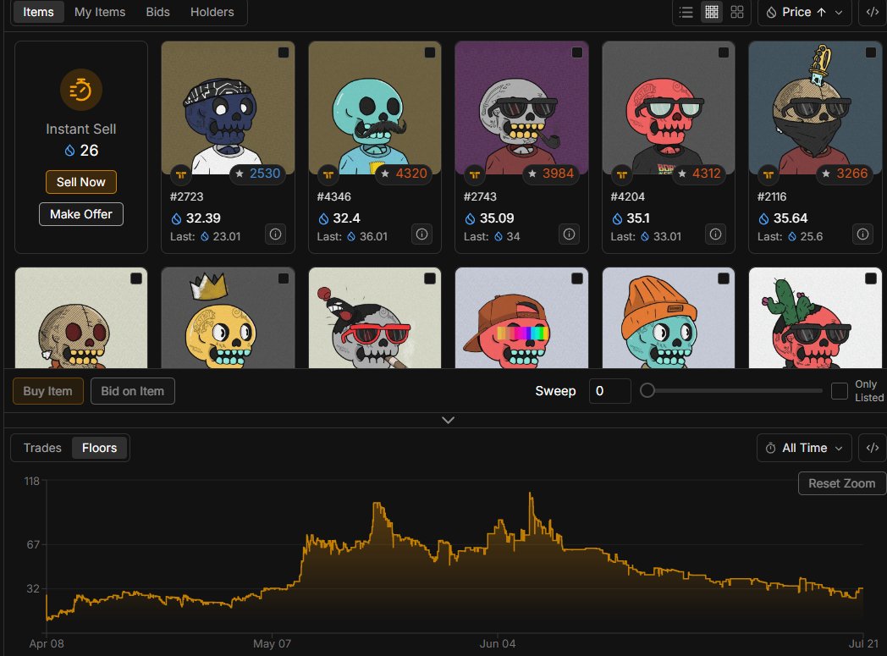Select checkbox on item #2116
The height and width of the screenshot is (656, 887).
tap(871, 52)
